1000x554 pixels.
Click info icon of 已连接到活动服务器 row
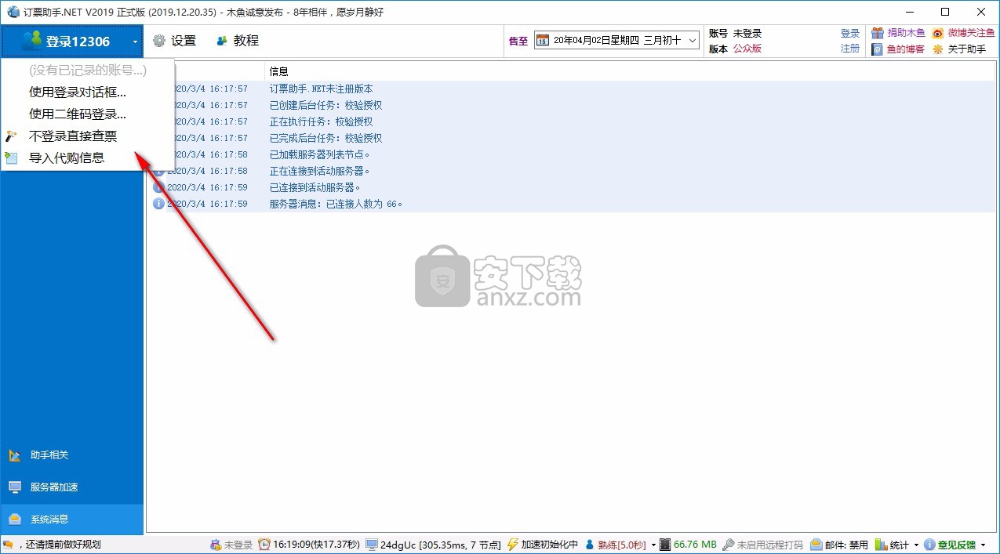[158, 187]
